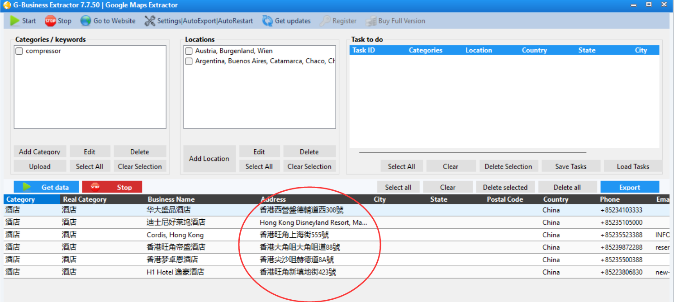The image size is (674, 302).
Task: Open Register using the key icon
Action: pyautogui.click(x=325, y=20)
